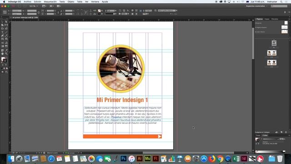Select the Selection tool in the toolbox
This screenshot has width=291, height=164.
point(2,21)
